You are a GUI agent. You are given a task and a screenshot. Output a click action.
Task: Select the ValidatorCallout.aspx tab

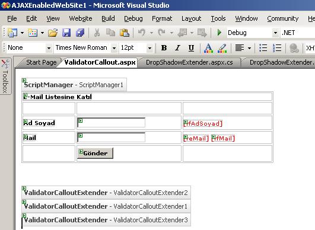[x=100, y=62]
